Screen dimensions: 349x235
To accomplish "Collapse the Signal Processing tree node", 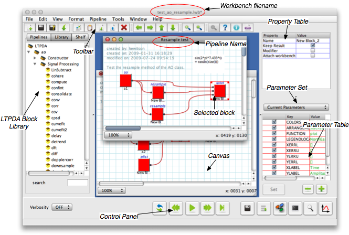I will (x=35, y=64).
